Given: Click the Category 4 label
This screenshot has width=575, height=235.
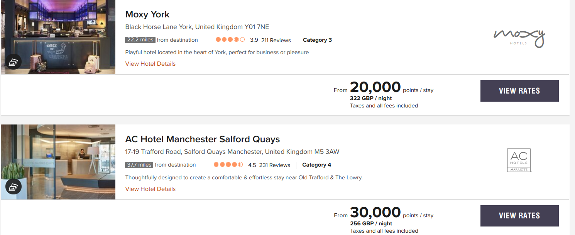Looking at the screenshot, I should click(x=316, y=165).
